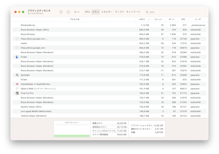The height and width of the screenshot is (154, 219).
Task: Click 確保されているメモリ 2,51 GB value
Action: click(x=159, y=129)
